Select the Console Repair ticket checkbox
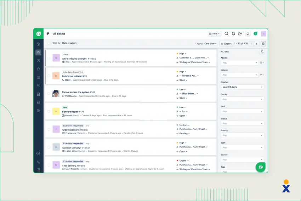The width and height of the screenshot is (301, 201). click(x=49, y=111)
